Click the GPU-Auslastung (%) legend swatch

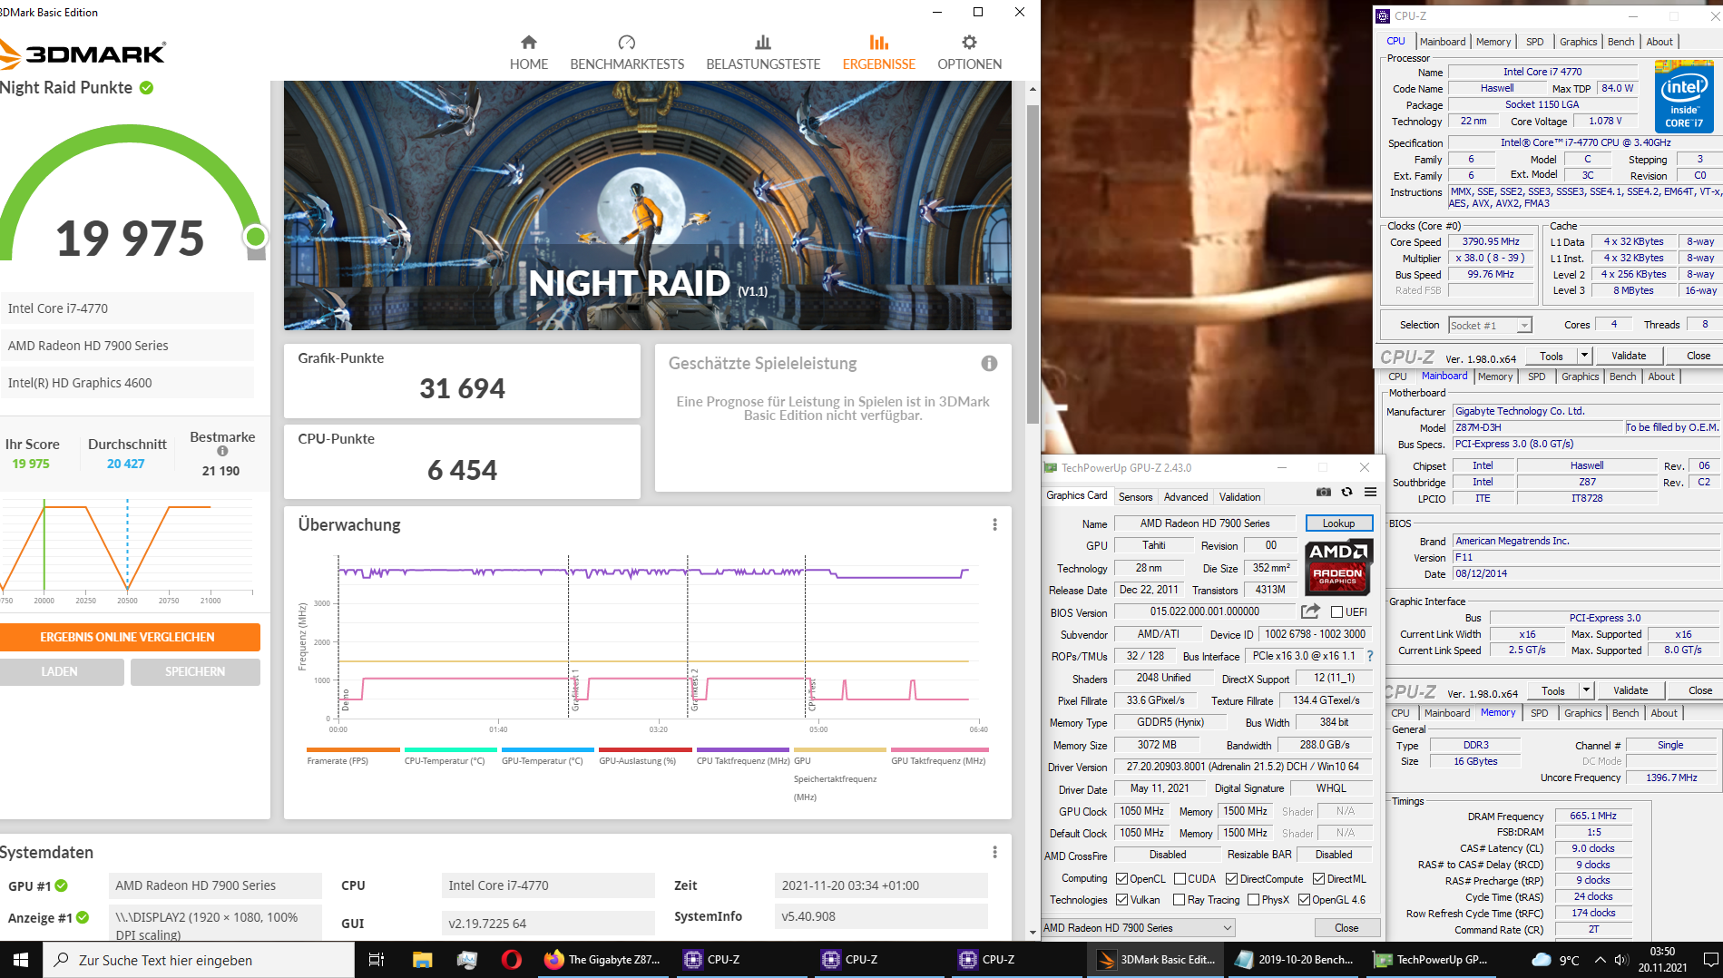click(645, 749)
